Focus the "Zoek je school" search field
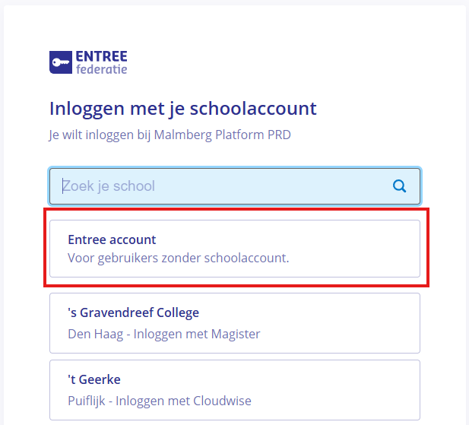Image resolution: width=469 pixels, height=425 pixels. click(235, 186)
